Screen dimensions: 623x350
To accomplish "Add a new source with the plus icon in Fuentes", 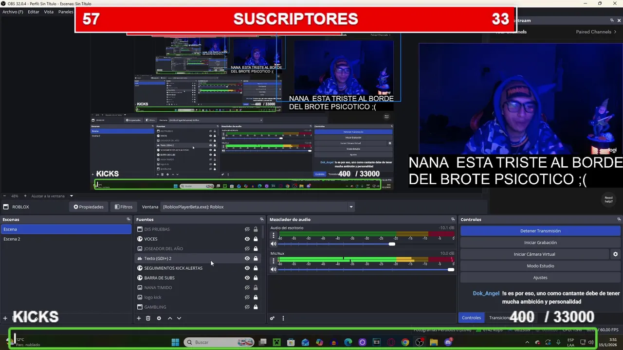I will tap(139, 318).
